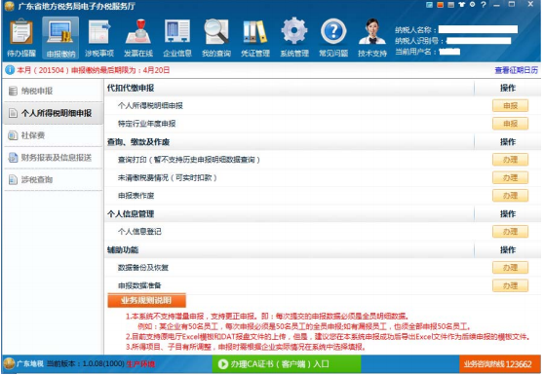Click 办理 button for 申报表作废
Viewport: 544px width, 376px height.
click(510, 196)
